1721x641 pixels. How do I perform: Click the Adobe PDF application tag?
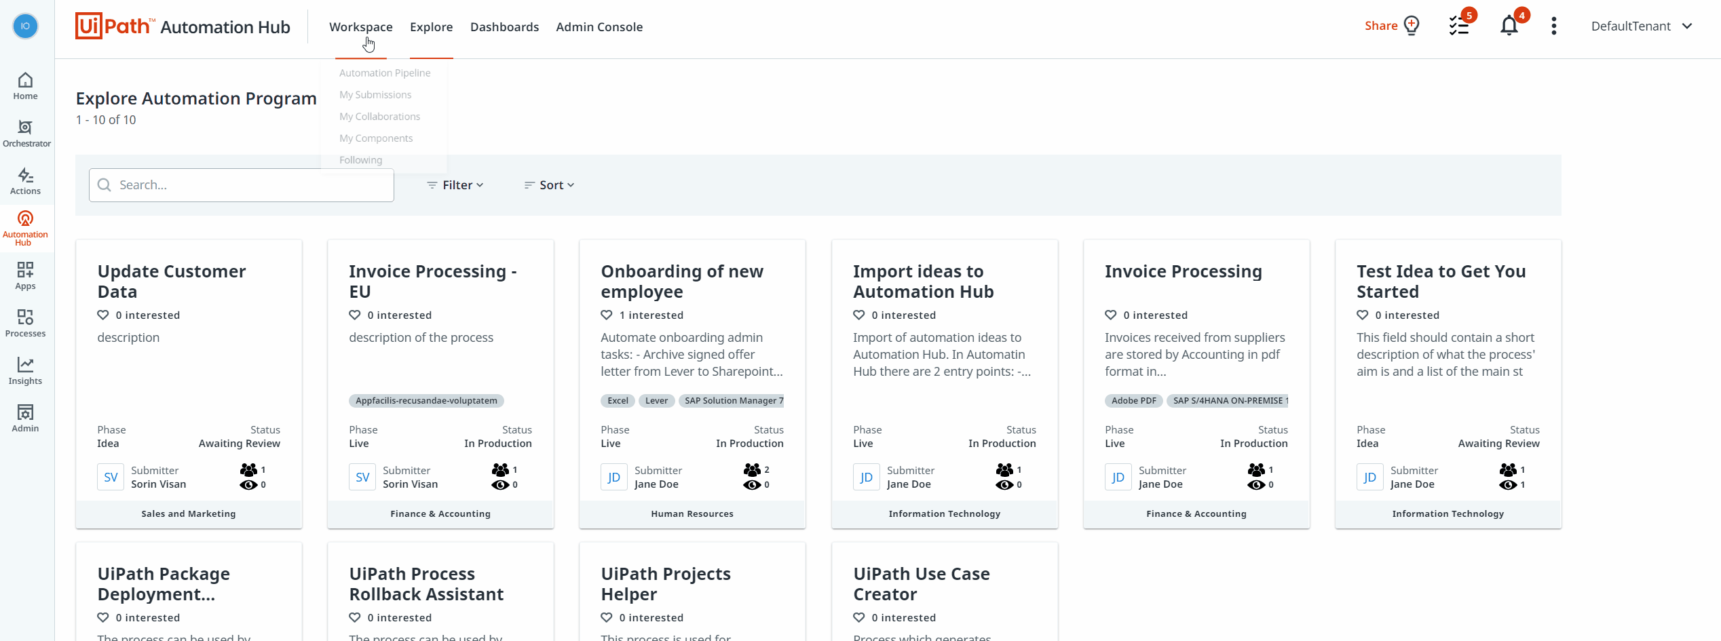[1133, 401]
